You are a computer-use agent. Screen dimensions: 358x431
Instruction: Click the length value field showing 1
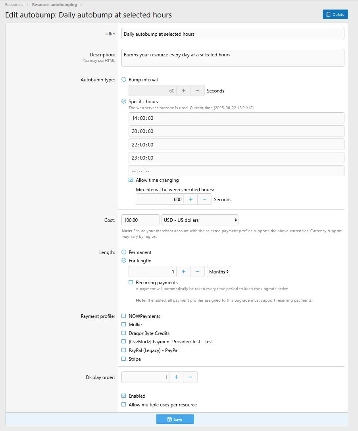[x=152, y=271]
